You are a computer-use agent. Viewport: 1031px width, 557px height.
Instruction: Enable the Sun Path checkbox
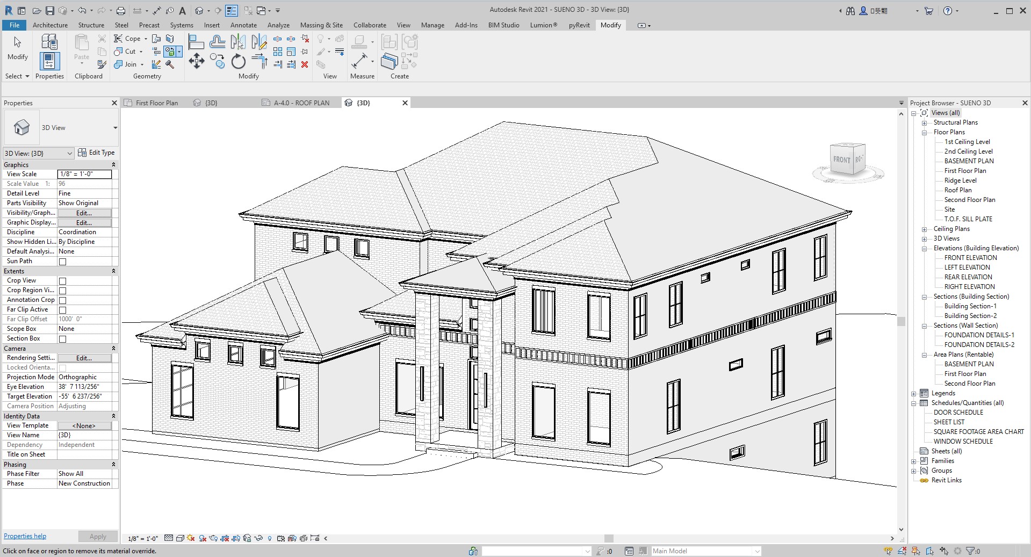pos(62,262)
